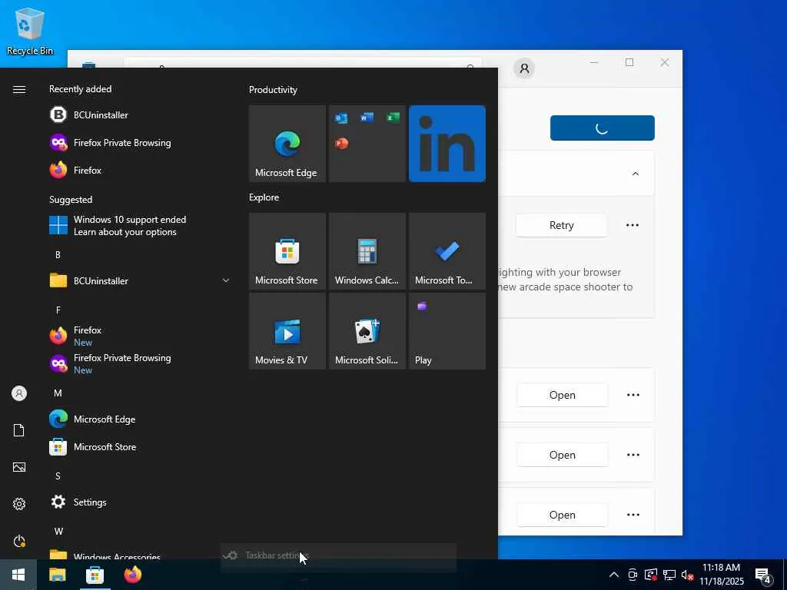Click the letter B index header
Image resolution: width=787 pixels, height=590 pixels.
(58, 255)
